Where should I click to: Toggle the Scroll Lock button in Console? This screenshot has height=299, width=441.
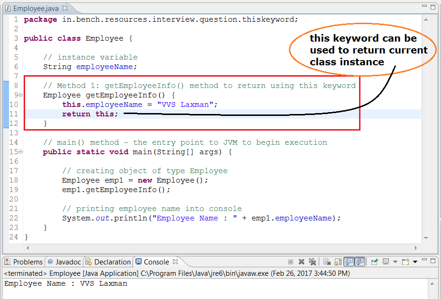click(x=338, y=262)
